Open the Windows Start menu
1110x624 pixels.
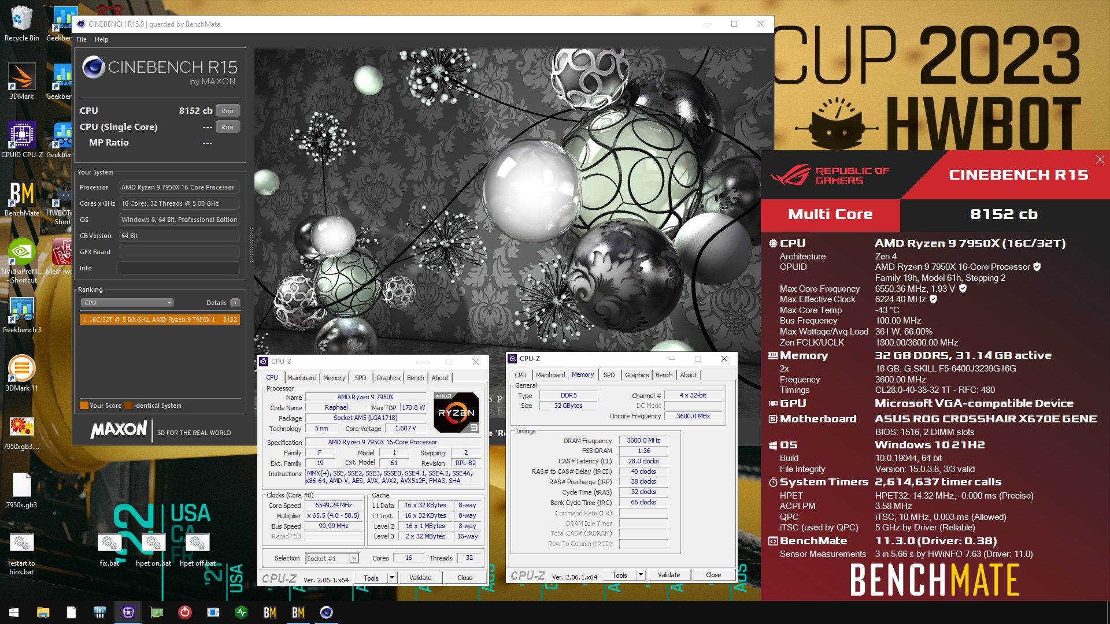pyautogui.click(x=14, y=612)
